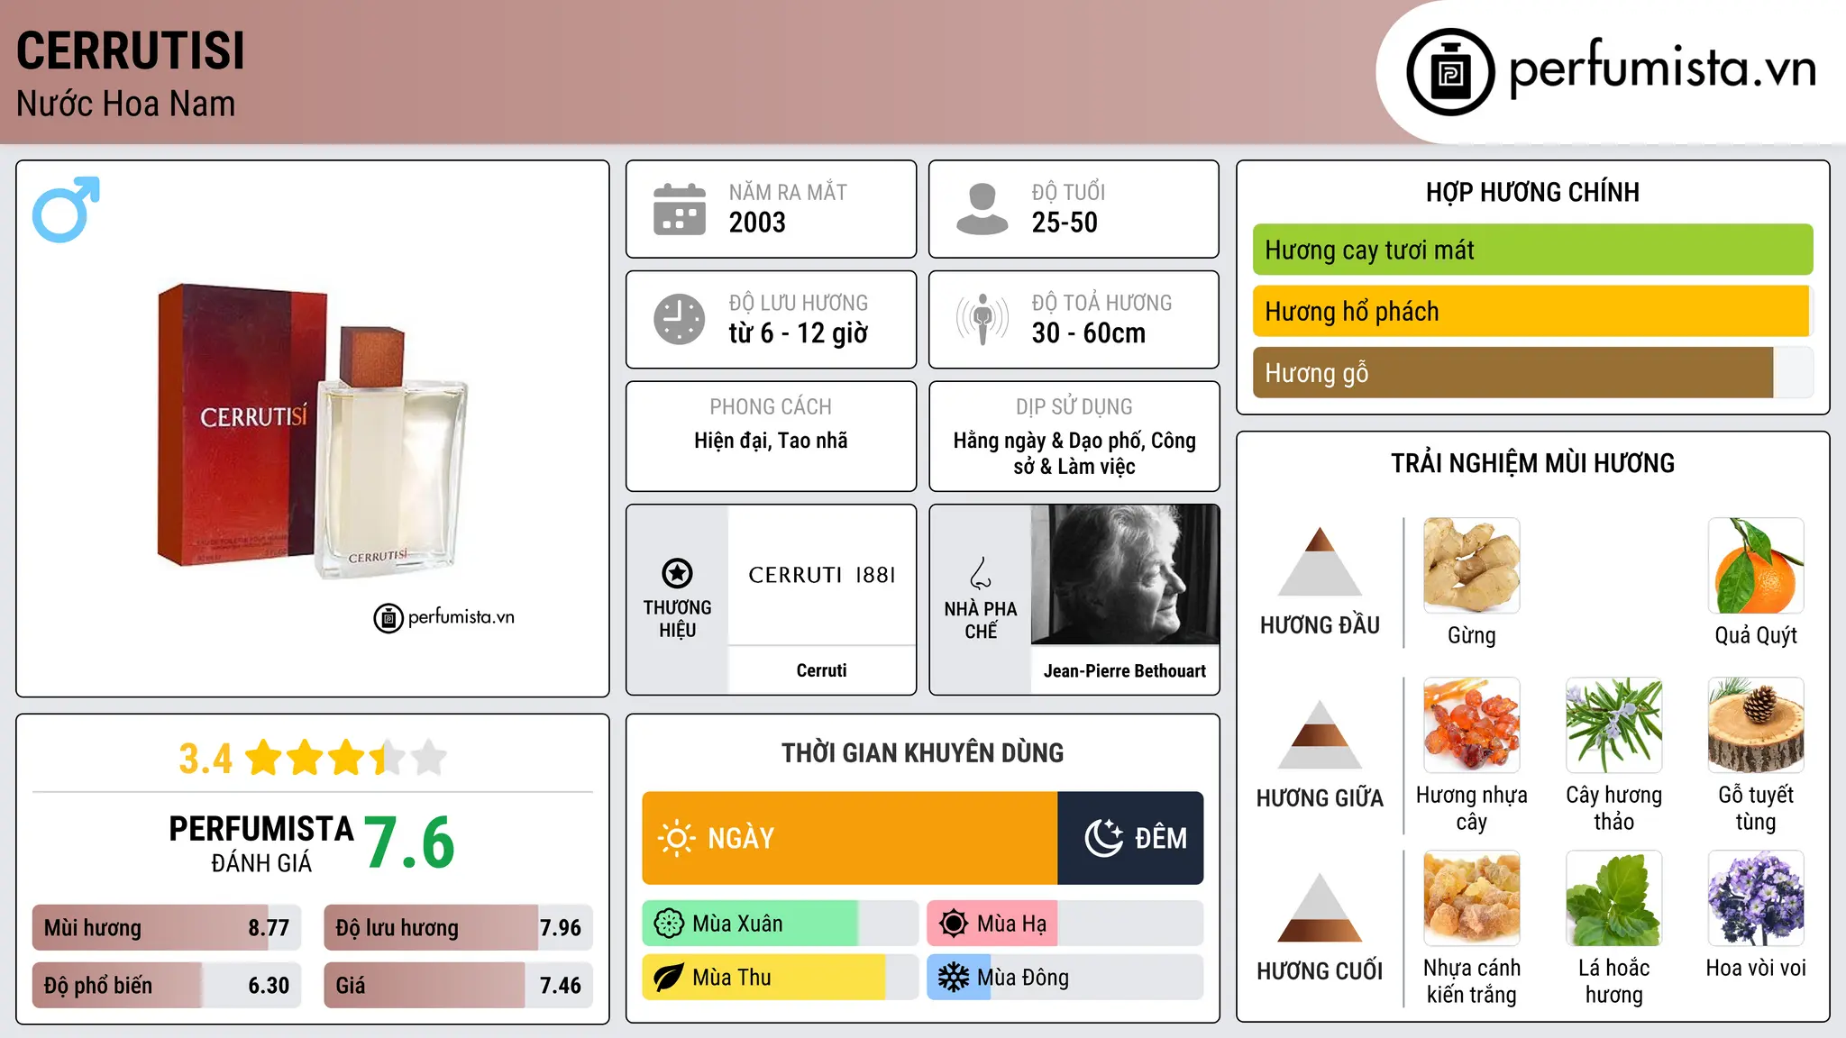Click the dark Đêm nighttime bar
The width and height of the screenshot is (1846, 1038).
pyautogui.click(x=1130, y=838)
